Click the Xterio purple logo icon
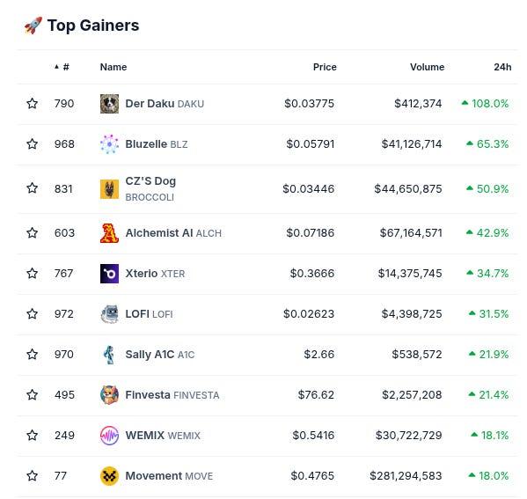527x499 pixels. [x=109, y=274]
